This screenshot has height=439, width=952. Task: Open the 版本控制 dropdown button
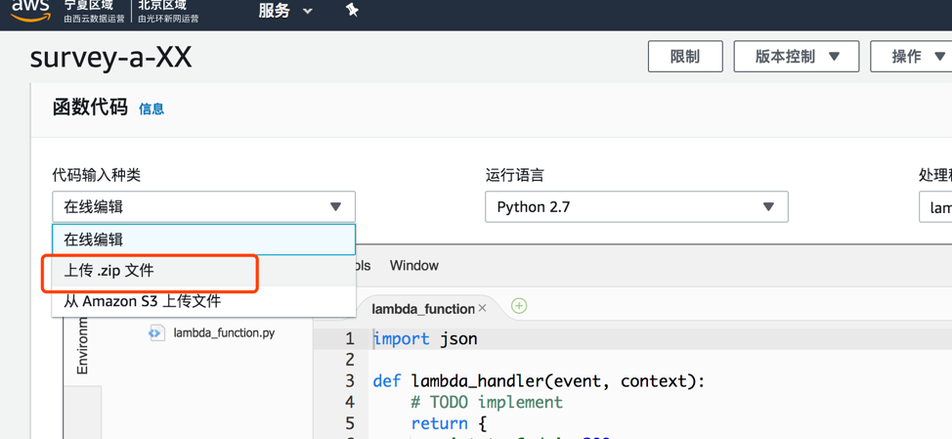point(797,57)
